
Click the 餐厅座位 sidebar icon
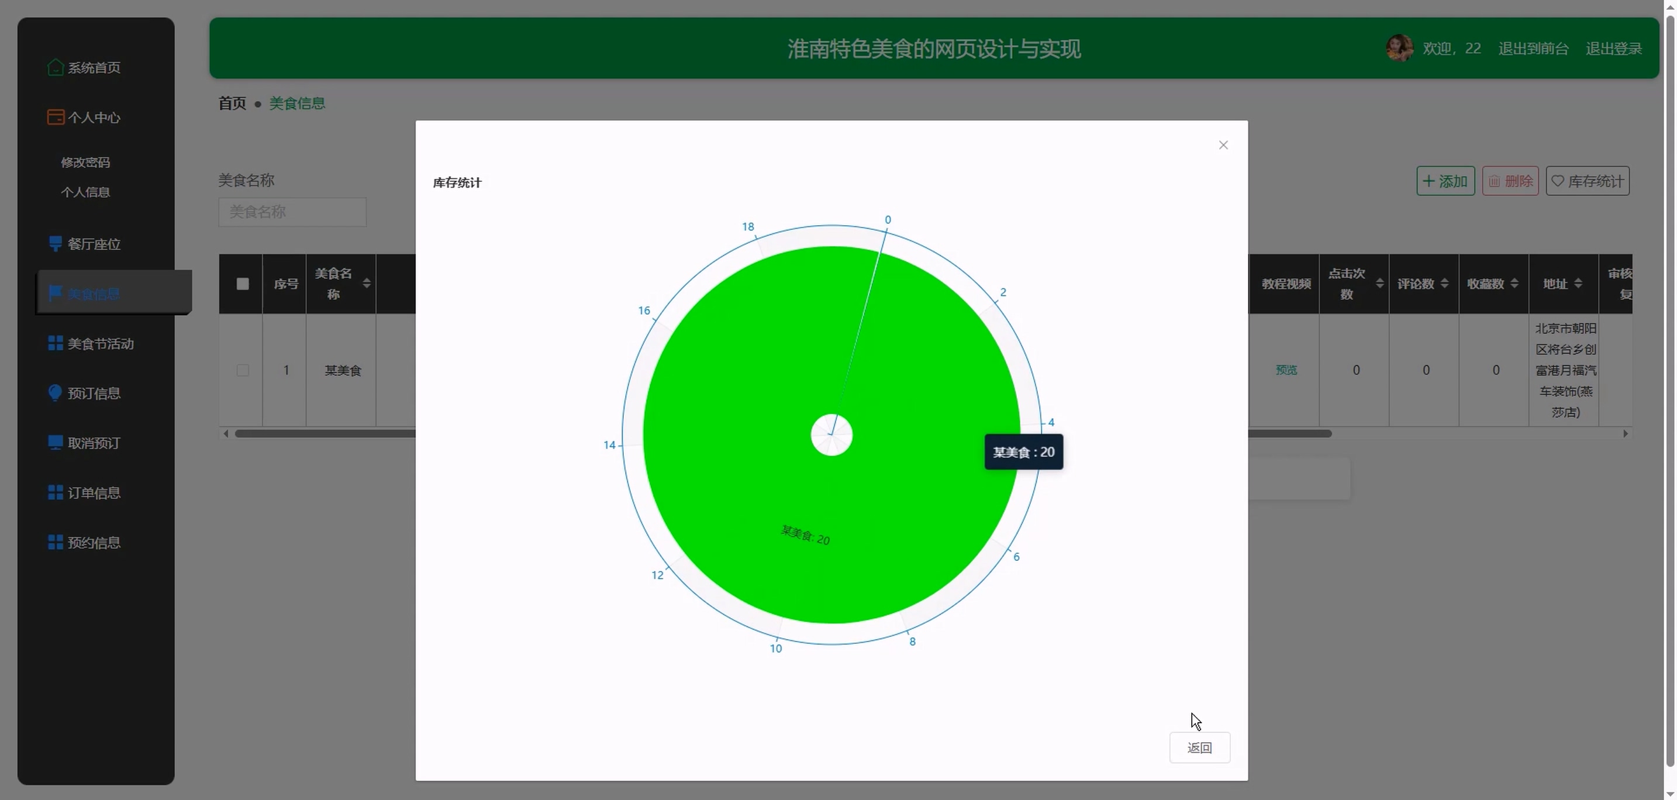click(x=56, y=244)
